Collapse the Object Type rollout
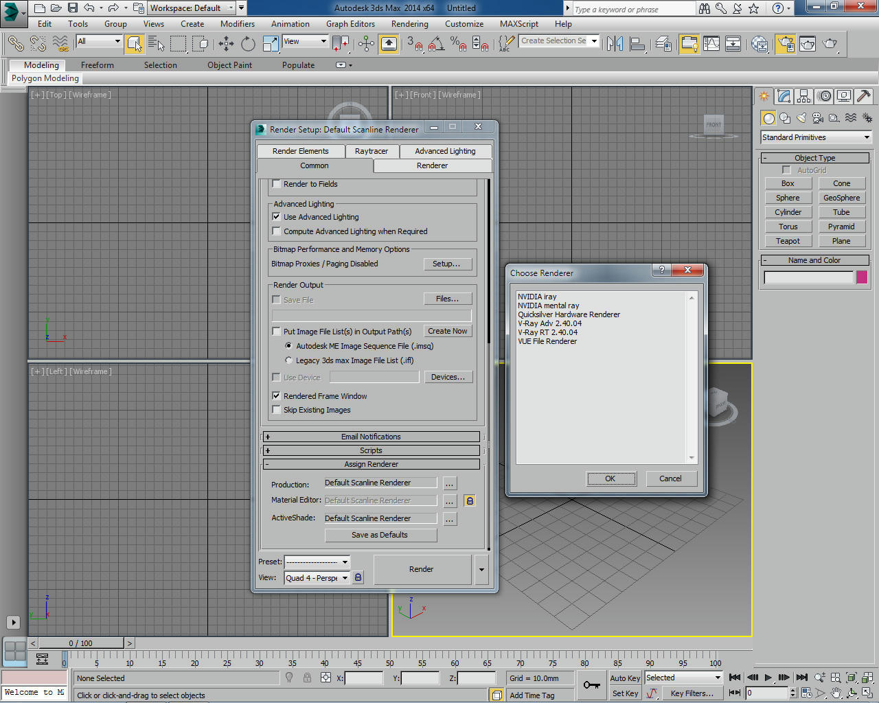Image resolution: width=879 pixels, height=703 pixels. (x=815, y=158)
